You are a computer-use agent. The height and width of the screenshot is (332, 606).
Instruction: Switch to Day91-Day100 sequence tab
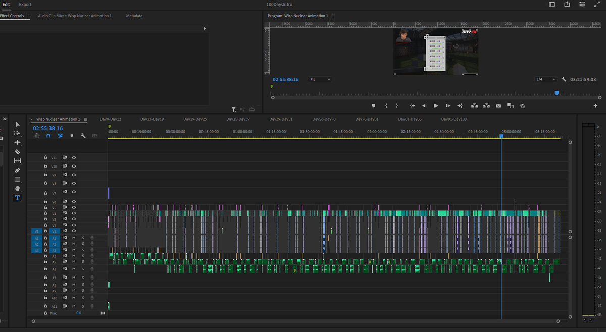click(454, 119)
